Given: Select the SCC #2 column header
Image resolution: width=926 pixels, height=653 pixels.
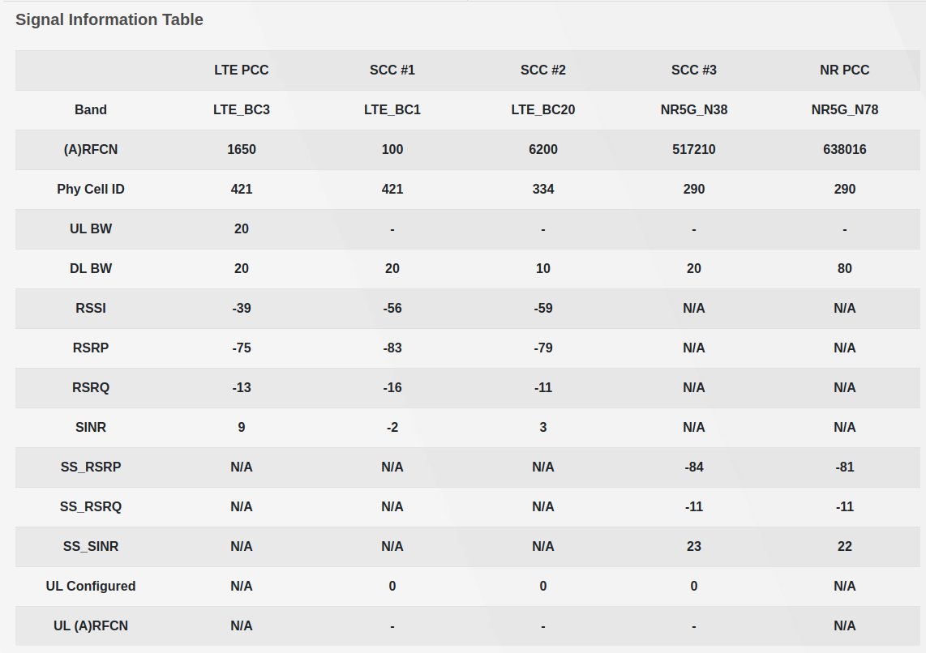Looking at the screenshot, I should click(543, 70).
